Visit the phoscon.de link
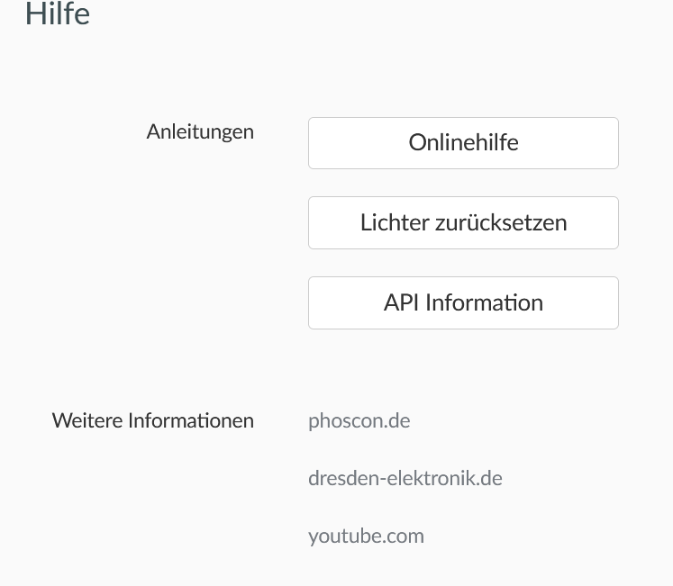The image size is (673, 586). coord(359,420)
